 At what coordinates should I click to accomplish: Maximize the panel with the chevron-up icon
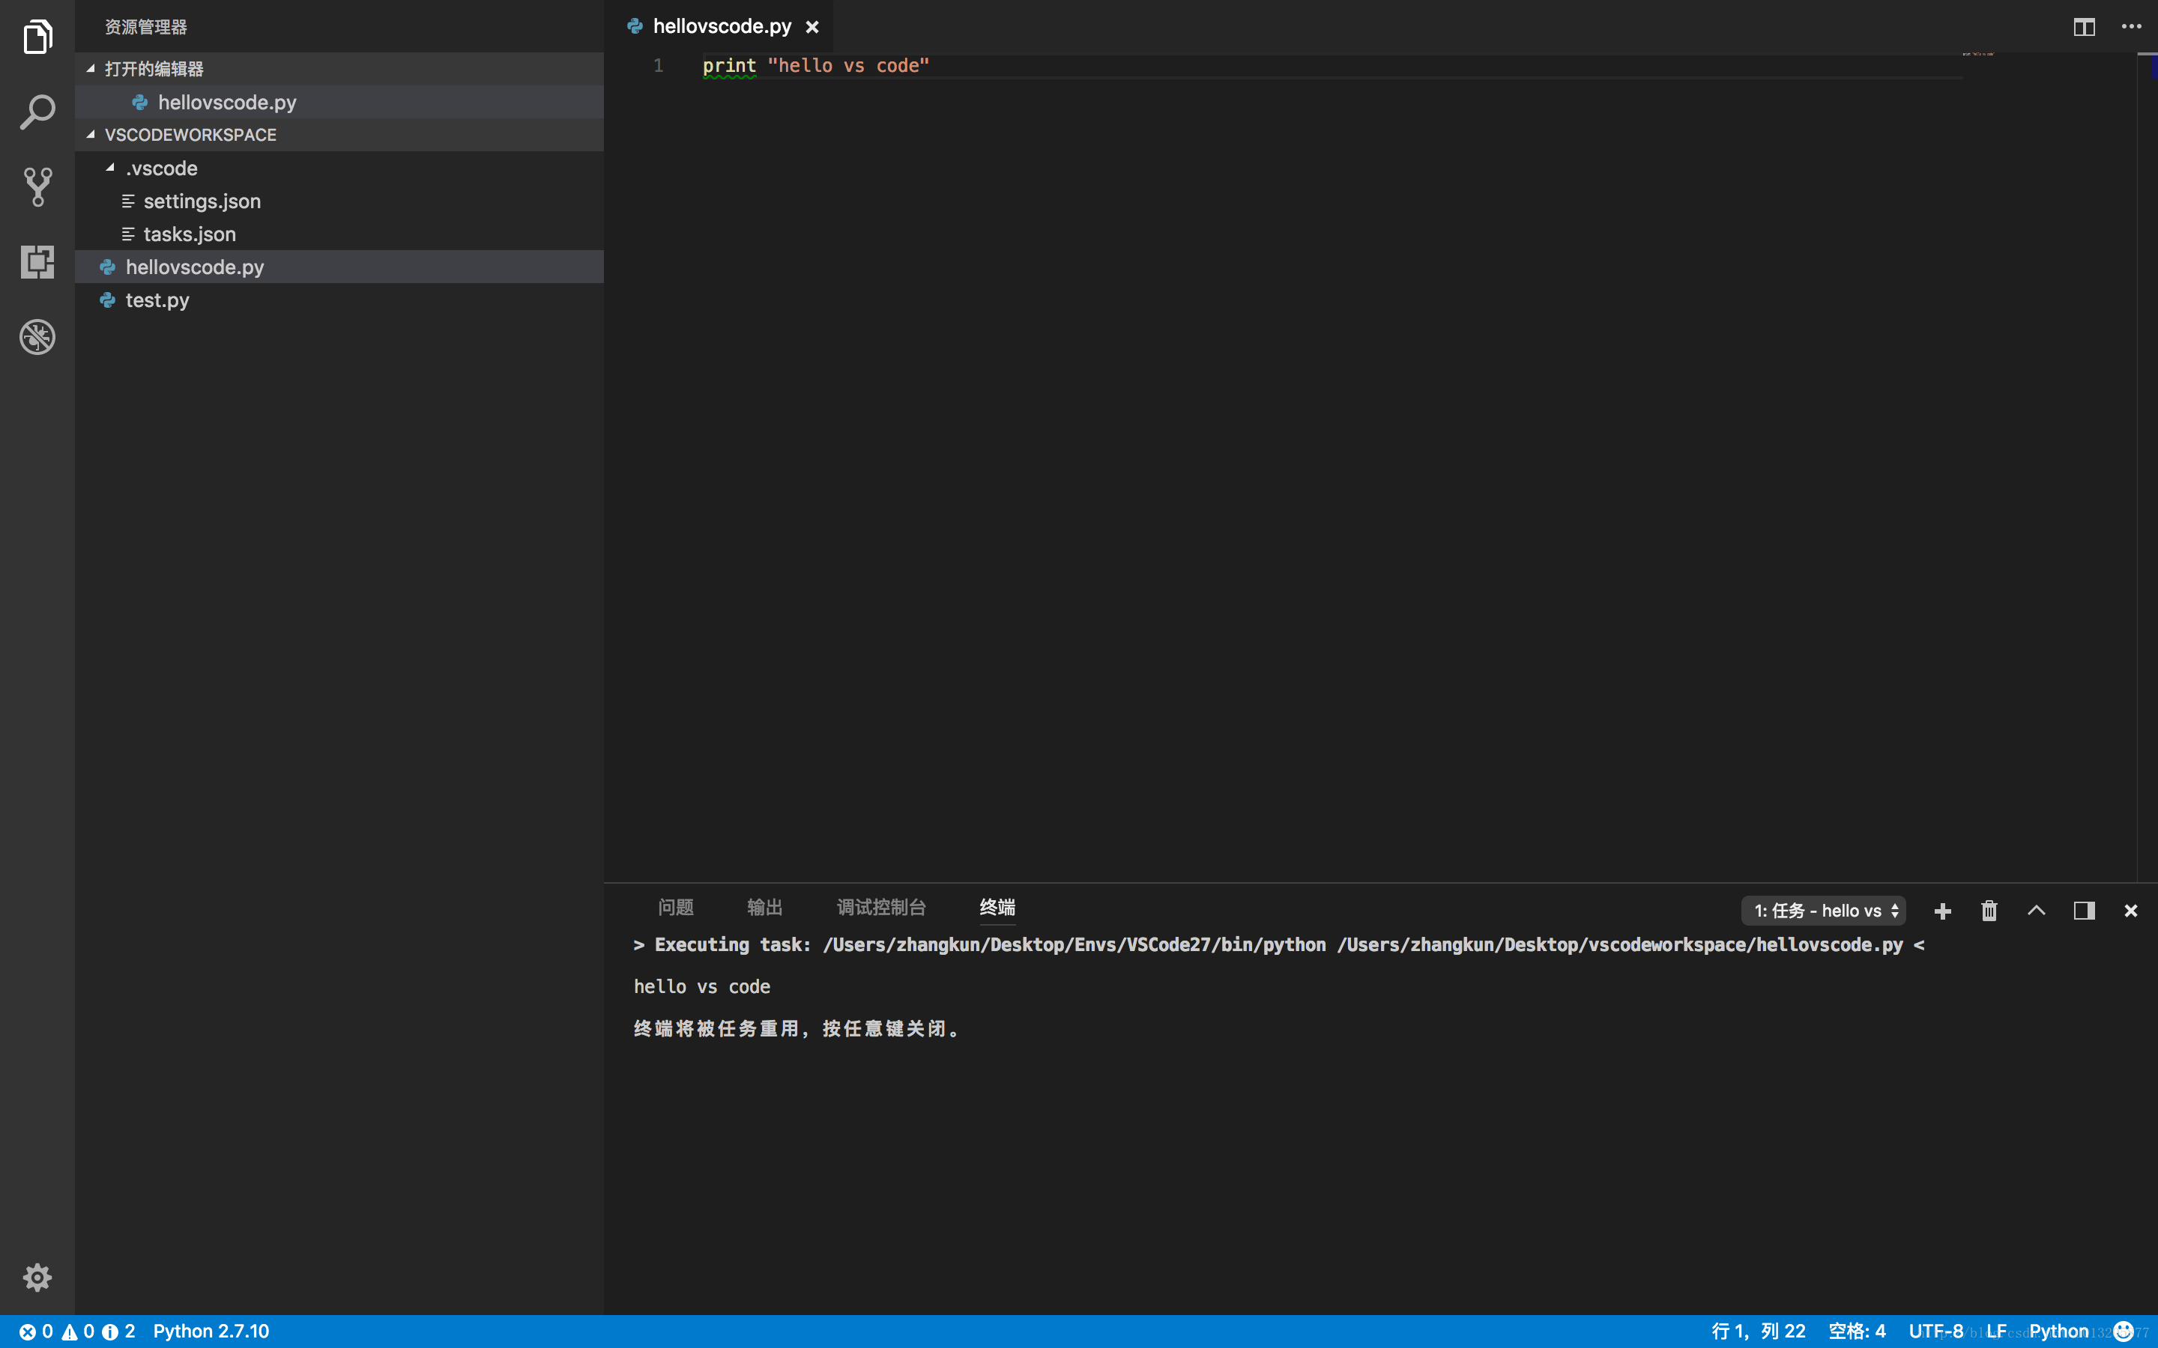point(2037,910)
